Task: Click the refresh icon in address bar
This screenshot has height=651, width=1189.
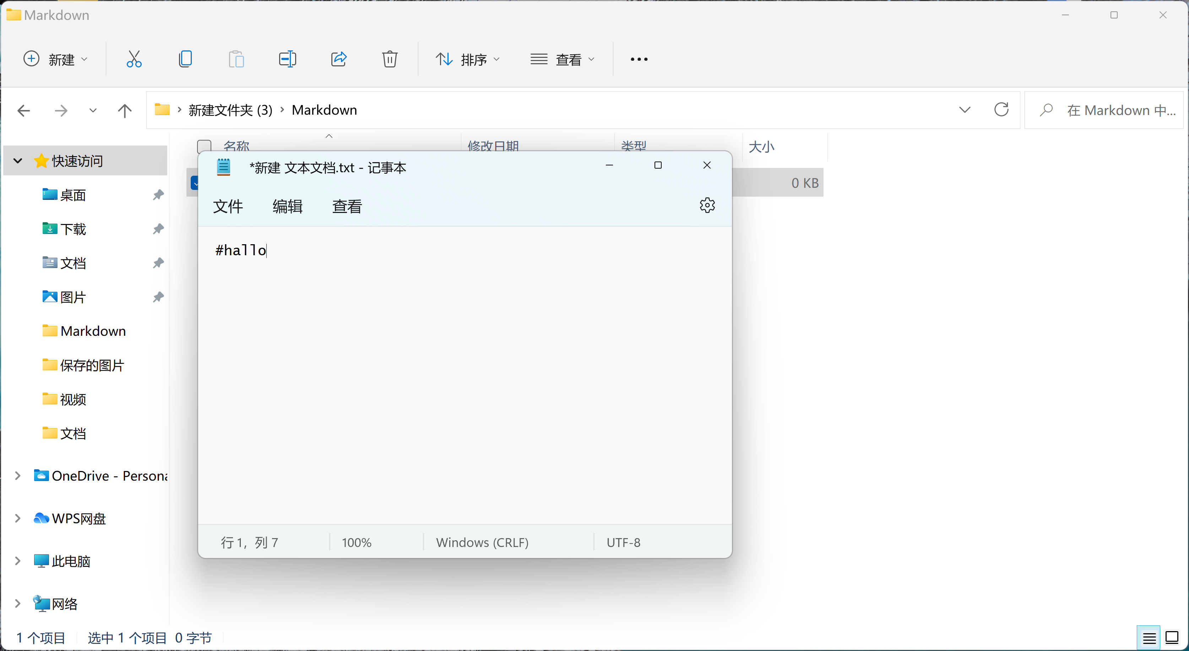Action: 1001,110
